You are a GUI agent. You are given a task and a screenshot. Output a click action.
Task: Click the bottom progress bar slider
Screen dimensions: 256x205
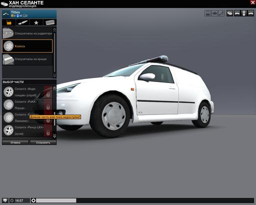(56, 200)
